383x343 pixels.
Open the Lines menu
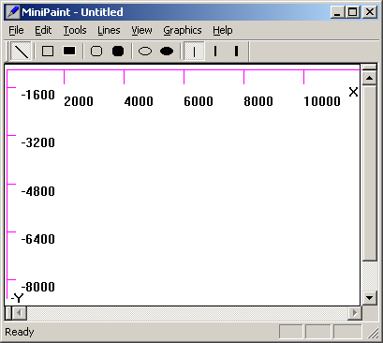pyautogui.click(x=109, y=30)
